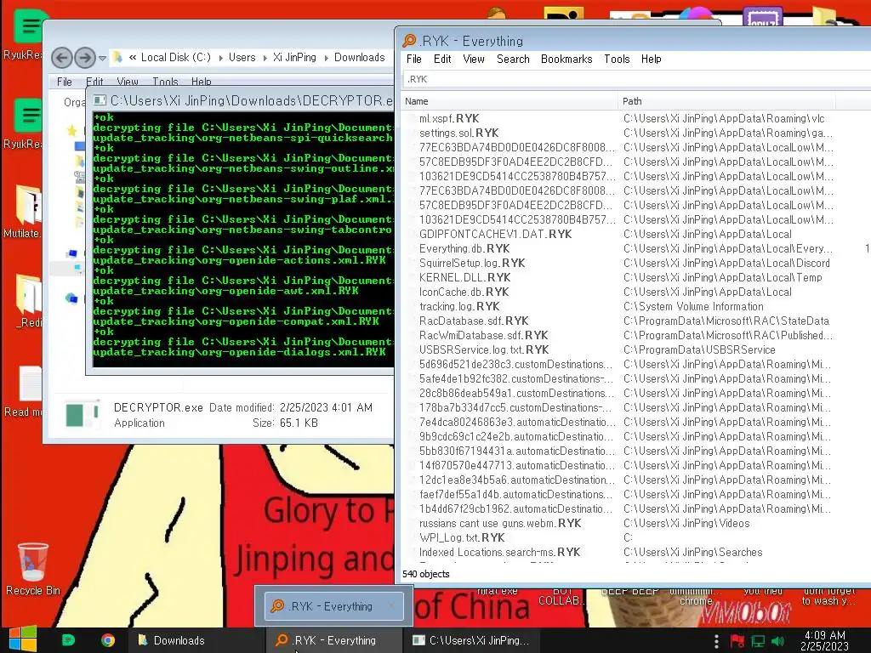The height and width of the screenshot is (653, 871).
Task: Open Recycle Bin desktop icon
Action: (x=33, y=569)
